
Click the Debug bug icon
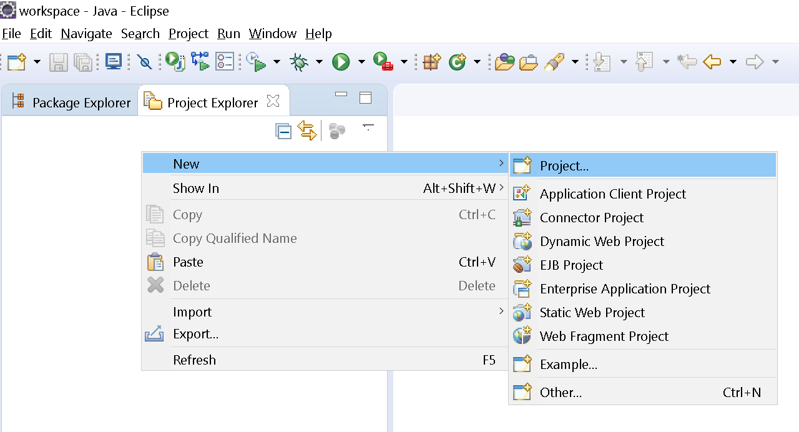point(299,61)
